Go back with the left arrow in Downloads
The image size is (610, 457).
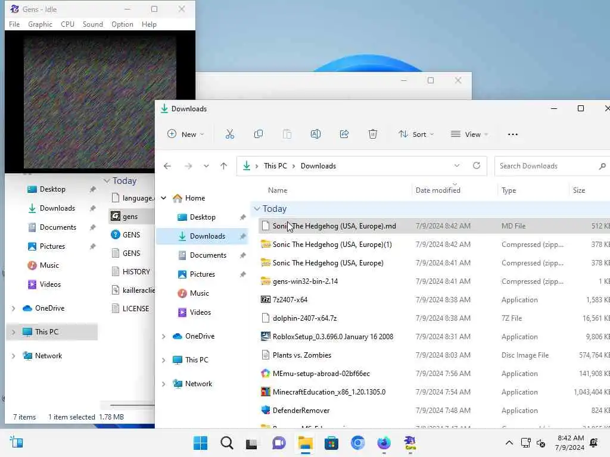167,166
